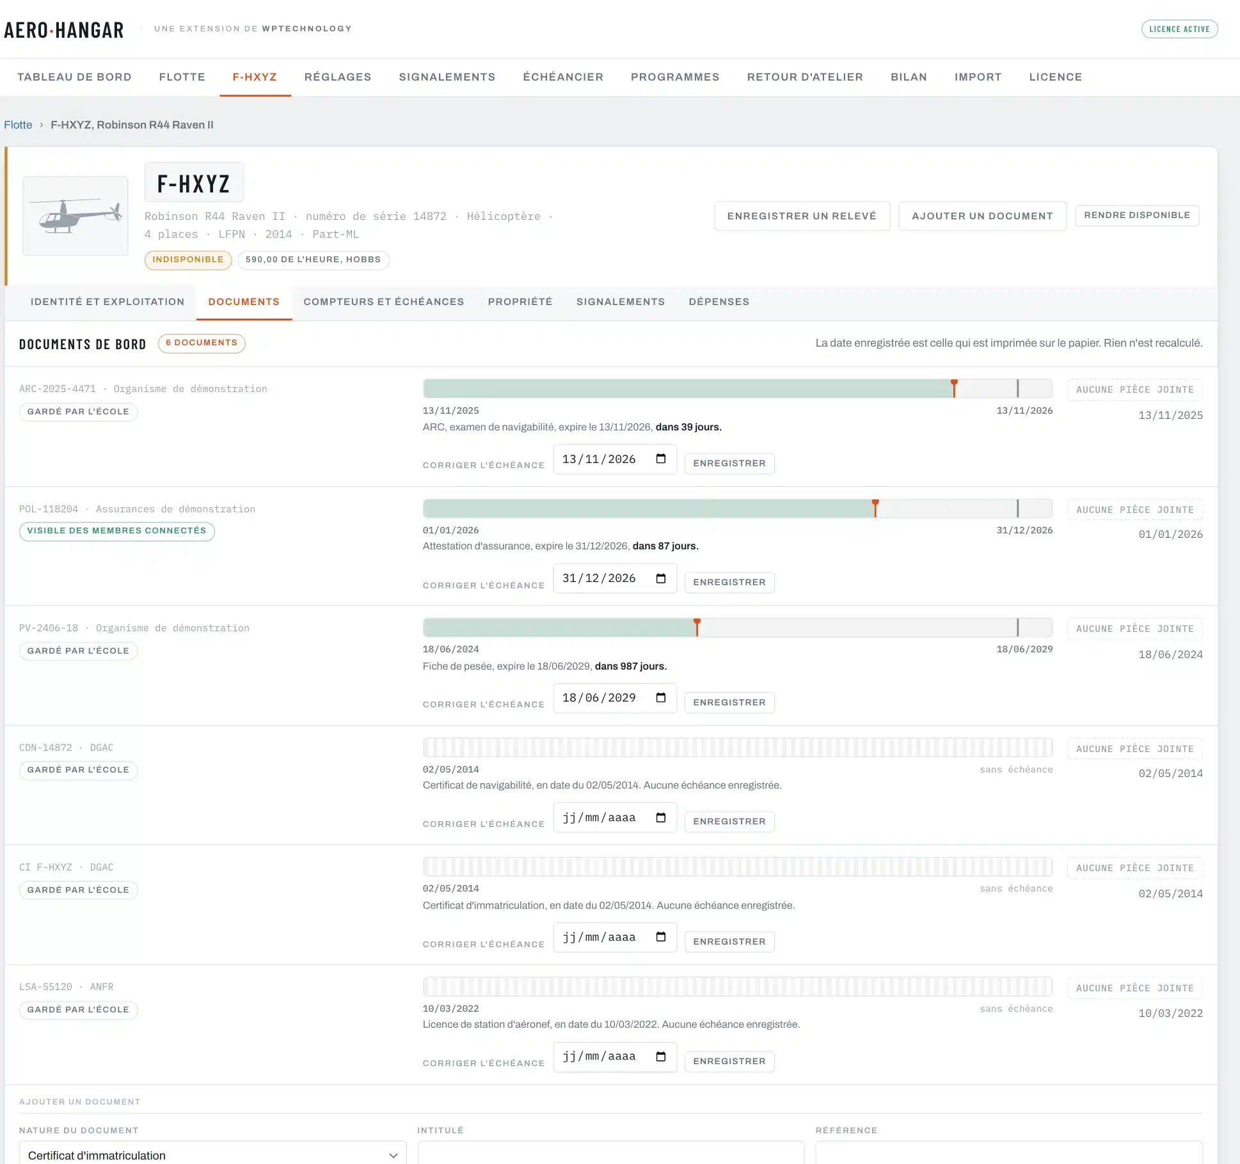
Task: Click the Signalements tab below aircraft header
Action: 621,302
